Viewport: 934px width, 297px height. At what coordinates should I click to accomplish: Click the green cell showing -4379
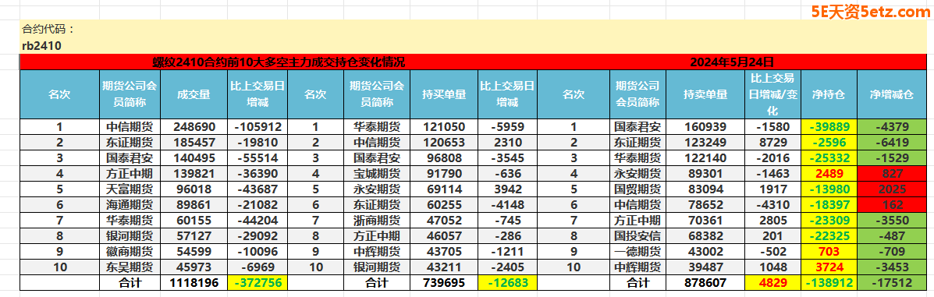click(892, 126)
